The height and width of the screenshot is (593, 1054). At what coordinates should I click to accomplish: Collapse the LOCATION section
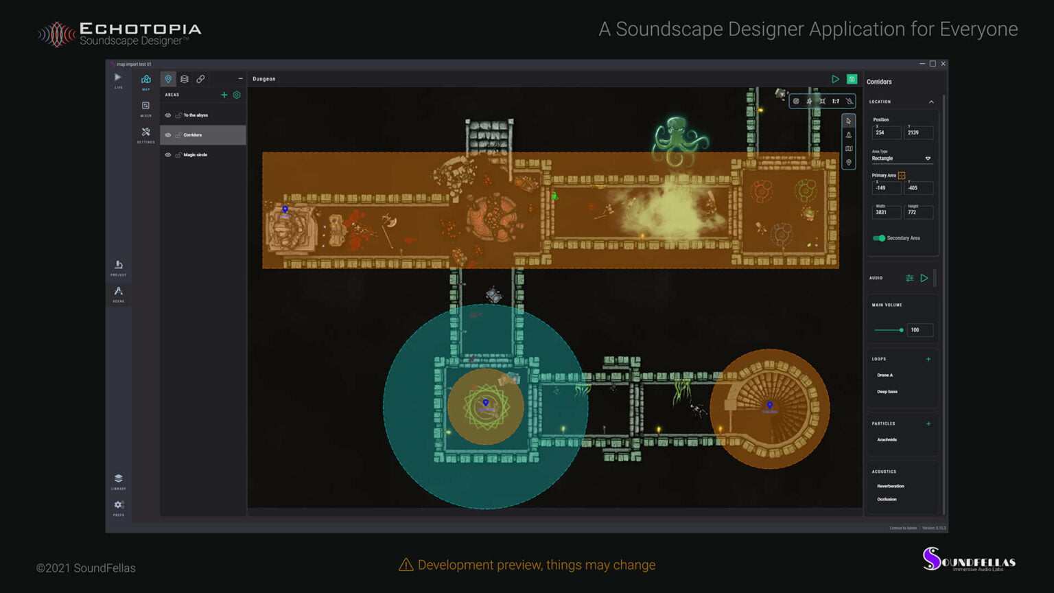[931, 101]
